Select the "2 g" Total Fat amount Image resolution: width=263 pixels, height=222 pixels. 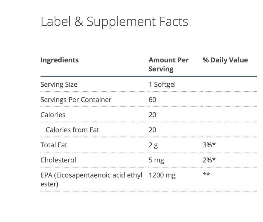pos(153,145)
